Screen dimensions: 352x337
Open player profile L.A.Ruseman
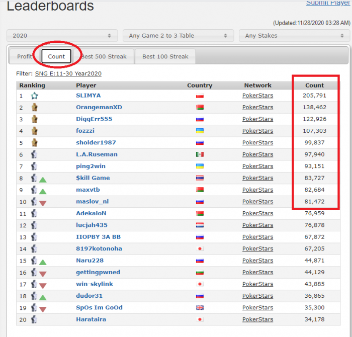(97, 154)
